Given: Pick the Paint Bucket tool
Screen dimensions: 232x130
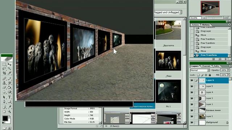Looking at the screenshot, I should click(9, 87).
